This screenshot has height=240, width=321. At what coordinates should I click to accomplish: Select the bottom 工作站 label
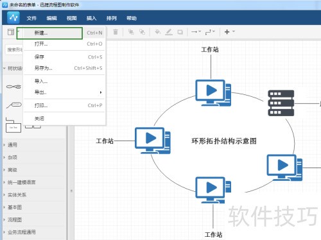point(213,234)
